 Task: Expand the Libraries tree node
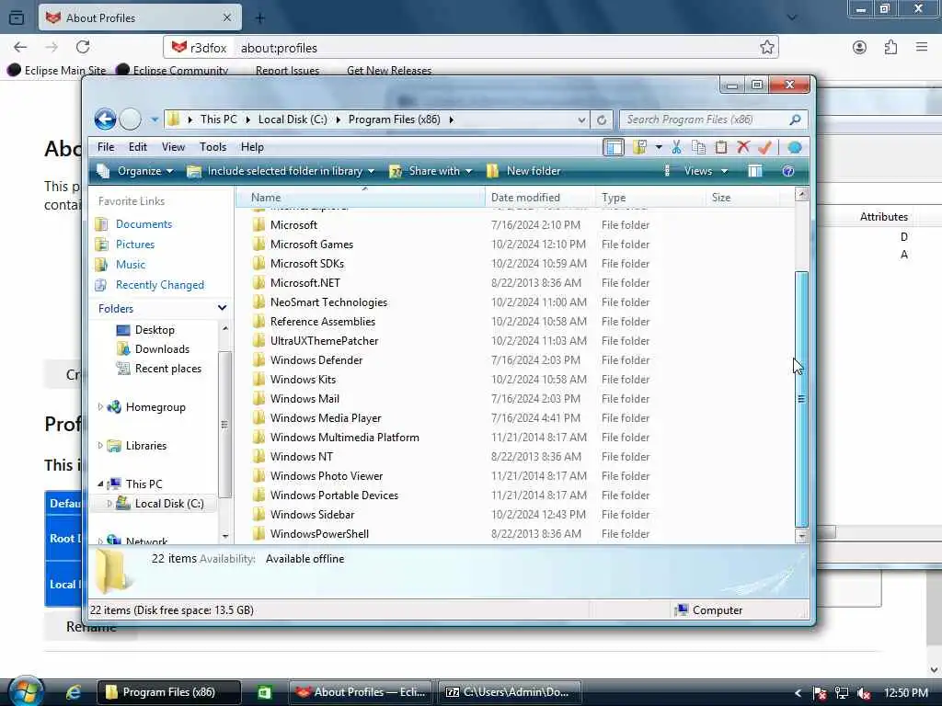coord(100,446)
